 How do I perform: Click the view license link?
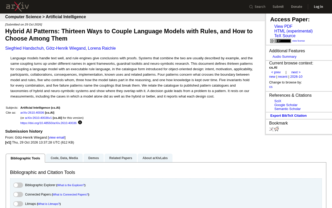299,41
